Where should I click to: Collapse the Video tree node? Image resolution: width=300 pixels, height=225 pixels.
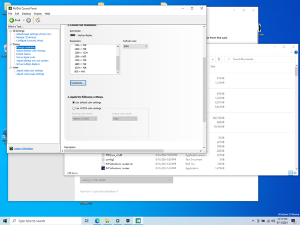(11, 68)
